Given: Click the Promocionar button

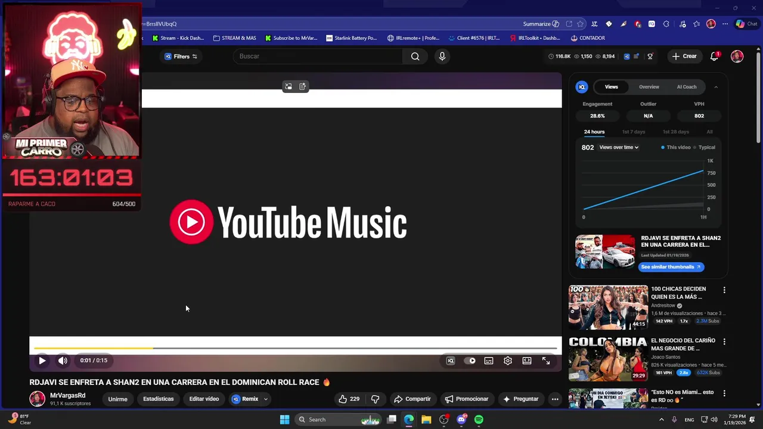Looking at the screenshot, I should pos(467,399).
